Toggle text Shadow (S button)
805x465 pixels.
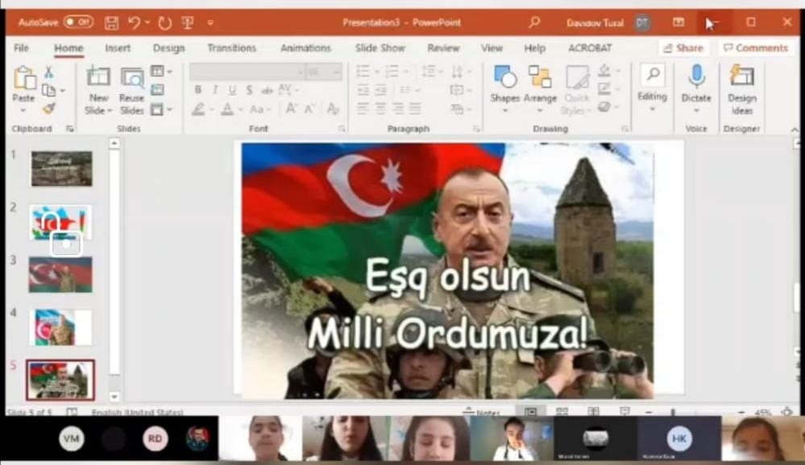point(249,90)
